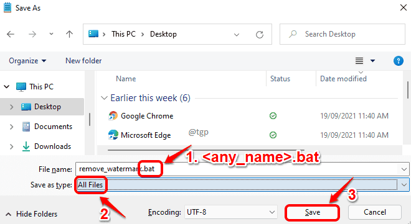Open the Save as type combo box

click(x=242, y=185)
